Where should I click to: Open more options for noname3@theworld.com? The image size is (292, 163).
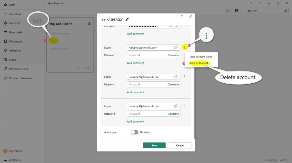[x=185, y=106]
